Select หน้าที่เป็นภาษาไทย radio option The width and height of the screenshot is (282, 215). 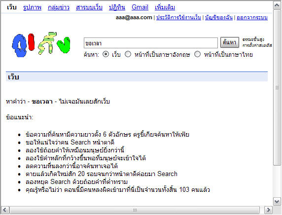point(197,54)
